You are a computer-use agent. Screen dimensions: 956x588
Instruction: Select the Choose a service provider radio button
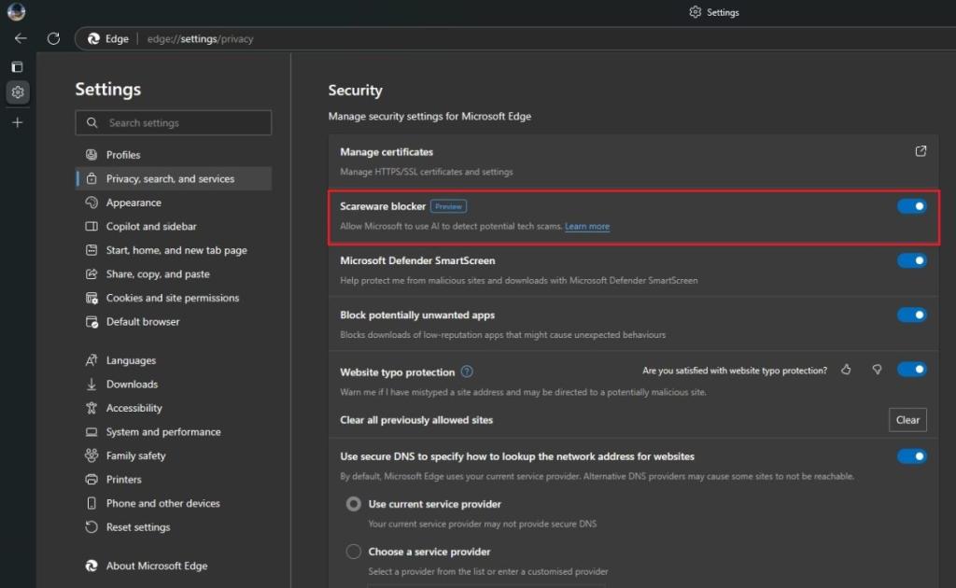[354, 552]
